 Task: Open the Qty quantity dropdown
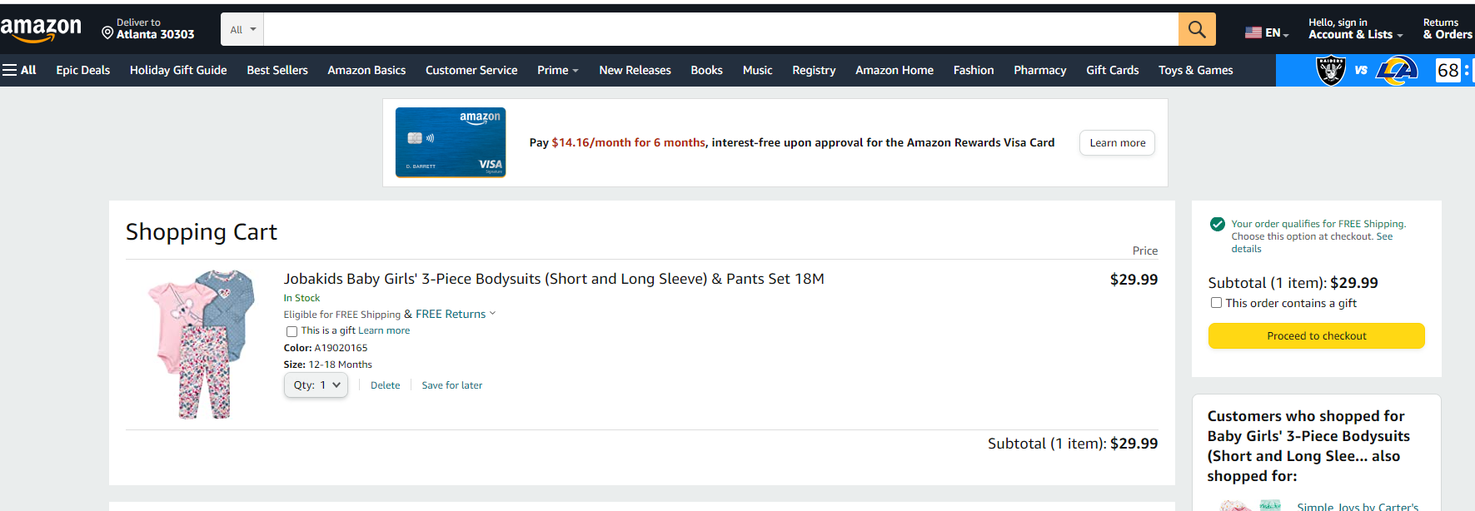[x=316, y=385]
